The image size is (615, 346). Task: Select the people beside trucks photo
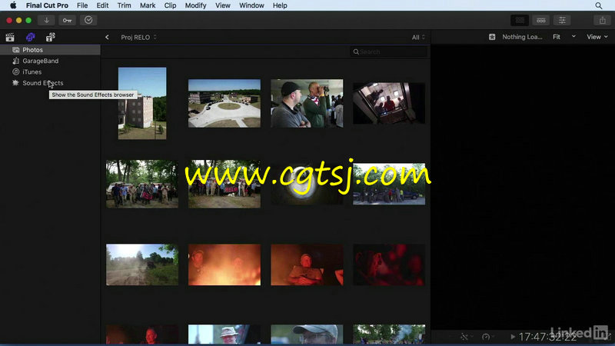tap(389, 184)
